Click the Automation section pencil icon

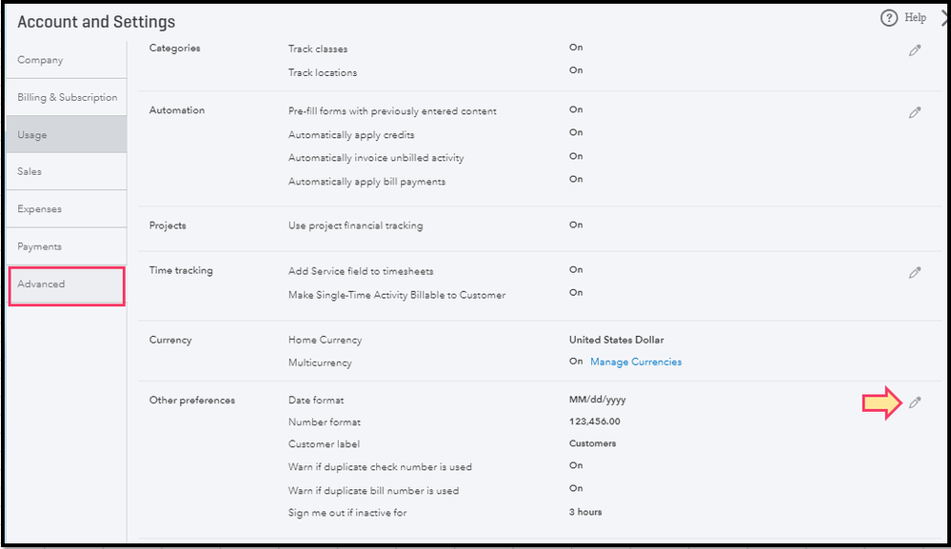[915, 112]
